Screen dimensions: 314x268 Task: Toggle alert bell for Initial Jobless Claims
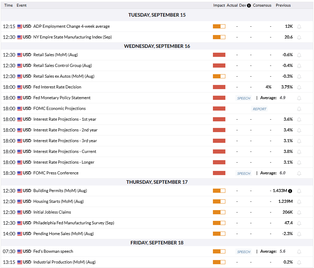coord(299,213)
